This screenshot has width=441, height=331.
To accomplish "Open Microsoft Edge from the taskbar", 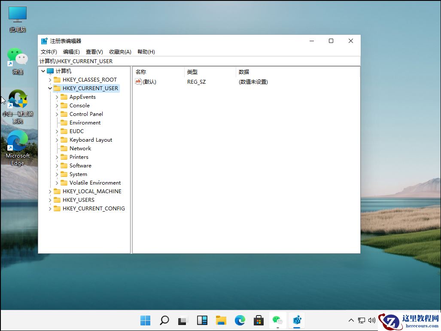I will pyautogui.click(x=240, y=320).
